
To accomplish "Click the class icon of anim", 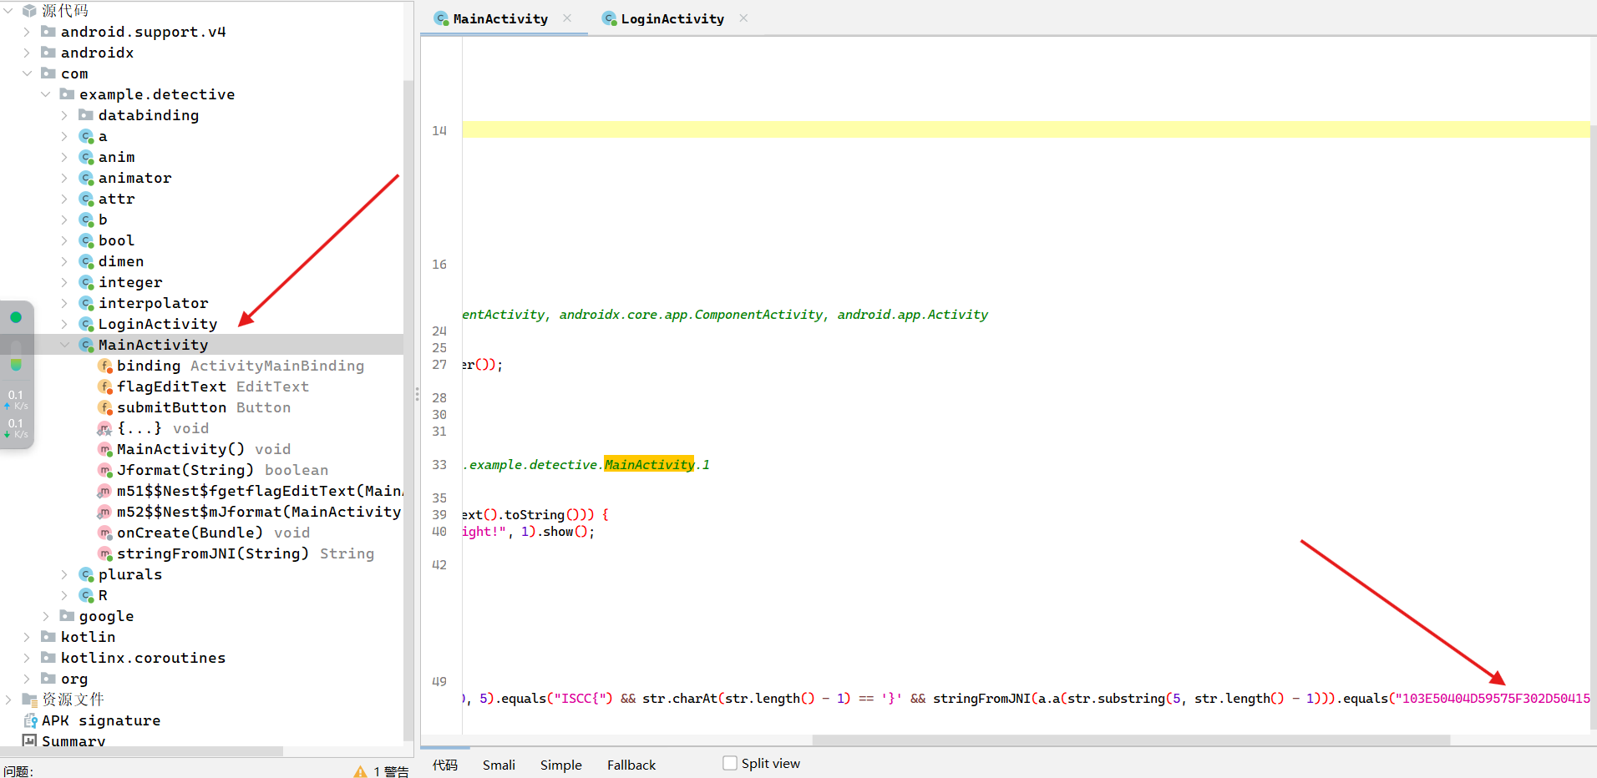I will [86, 157].
